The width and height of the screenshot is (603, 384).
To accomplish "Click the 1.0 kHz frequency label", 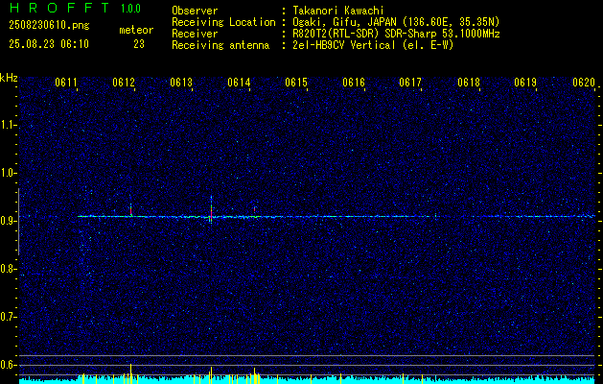I will tap(8, 174).
